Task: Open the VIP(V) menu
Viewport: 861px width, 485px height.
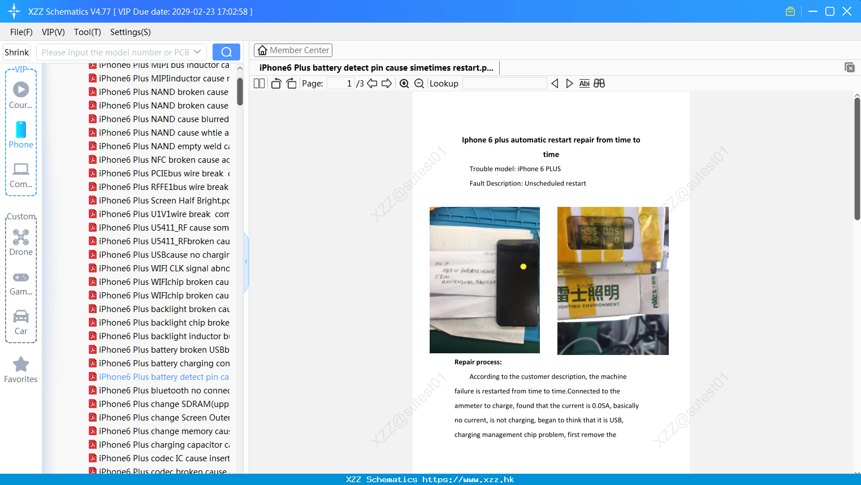Action: click(x=53, y=32)
